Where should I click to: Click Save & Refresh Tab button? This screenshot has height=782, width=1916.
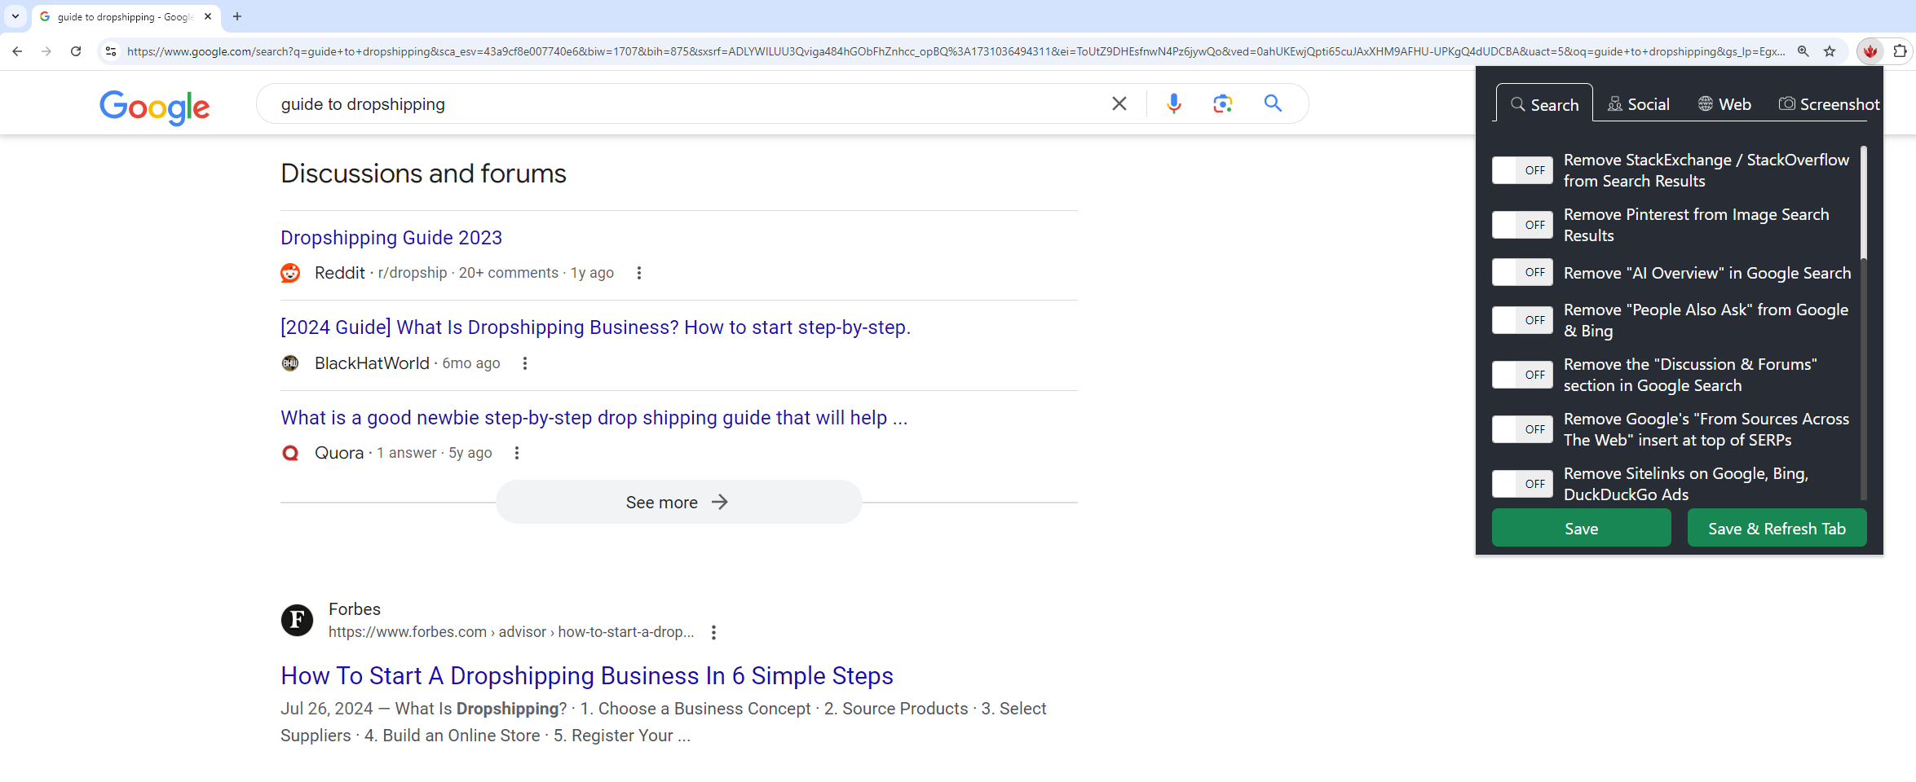click(1777, 529)
